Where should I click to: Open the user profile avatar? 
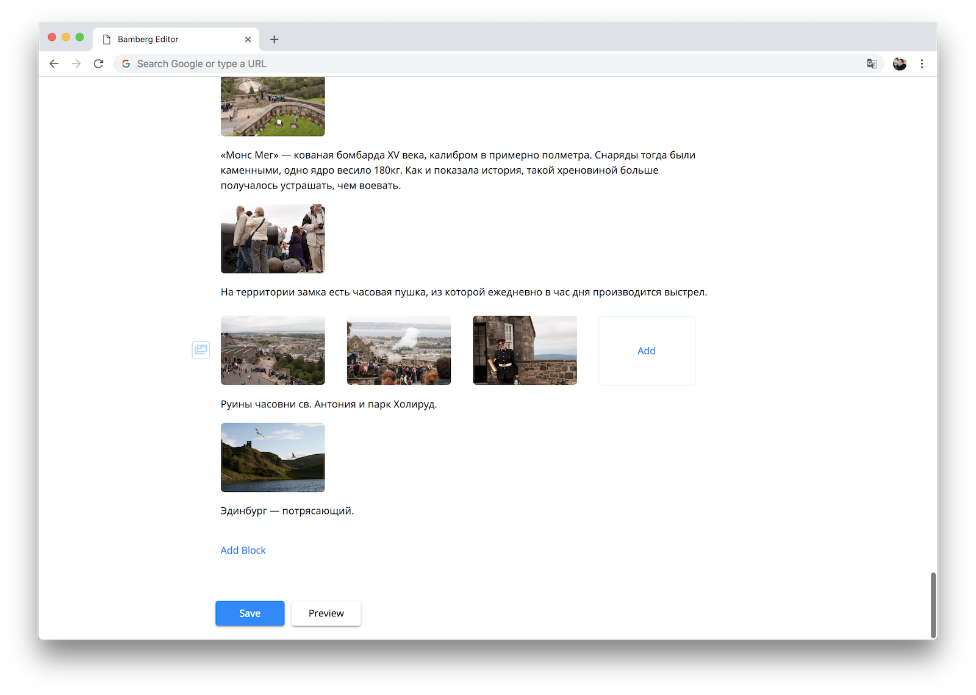(x=899, y=63)
